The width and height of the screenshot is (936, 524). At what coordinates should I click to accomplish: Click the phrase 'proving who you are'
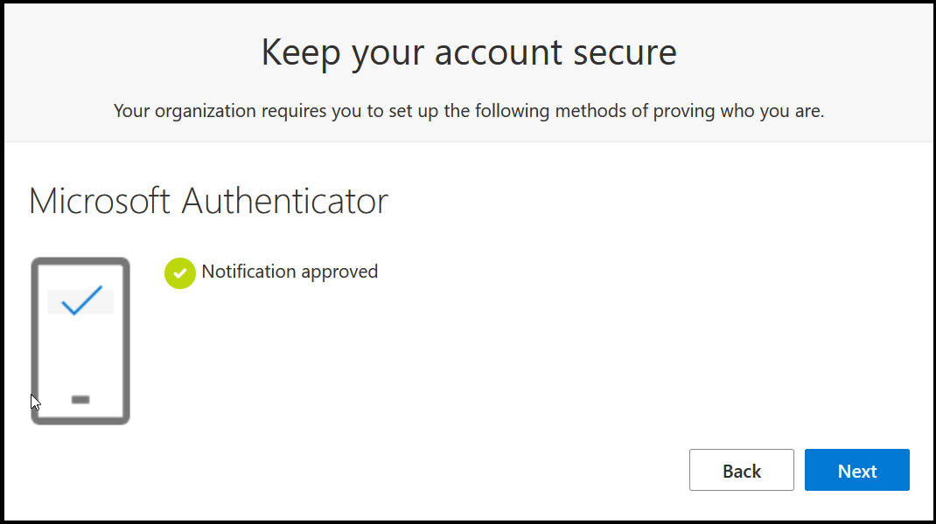pyautogui.click(x=738, y=112)
